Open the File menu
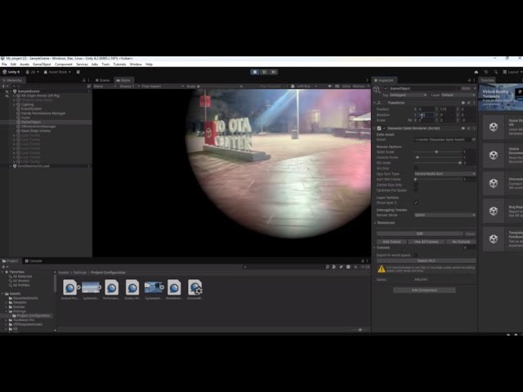This screenshot has height=392, width=523. click(4, 65)
